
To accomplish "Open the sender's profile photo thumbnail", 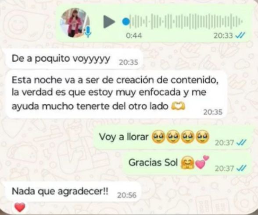I will point(75,23).
